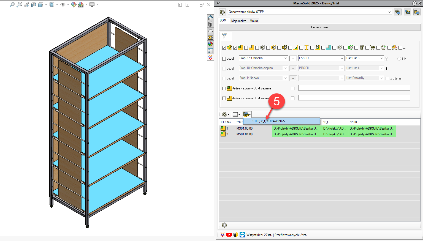Enable the Jeżeli checkbox for Prop.27: Obróbka
The height and width of the screenshot is (241, 423).
pos(224,59)
